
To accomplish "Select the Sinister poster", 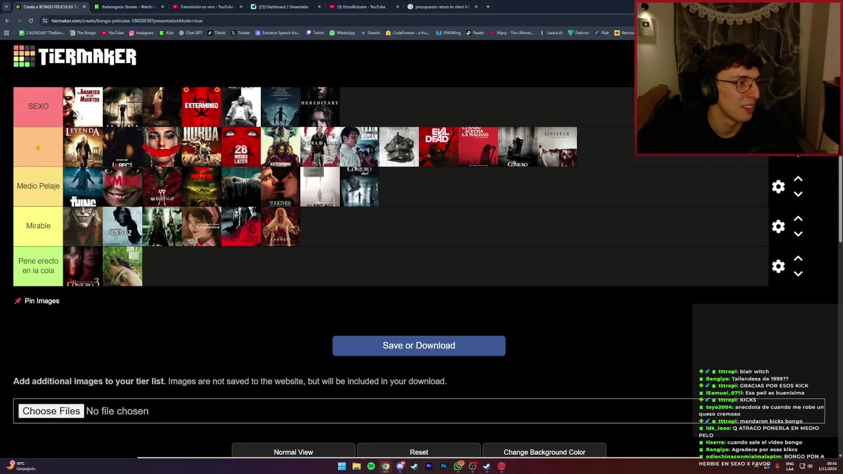I will pos(557,147).
